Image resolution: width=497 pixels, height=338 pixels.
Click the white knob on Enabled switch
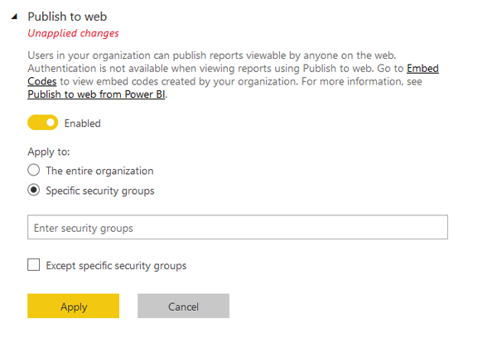(x=51, y=123)
